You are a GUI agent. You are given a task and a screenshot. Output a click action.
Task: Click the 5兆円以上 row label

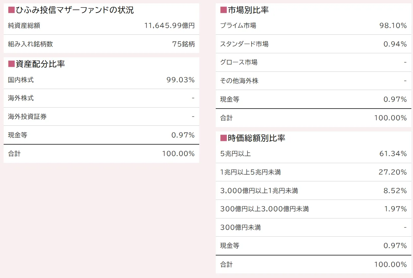236,154
